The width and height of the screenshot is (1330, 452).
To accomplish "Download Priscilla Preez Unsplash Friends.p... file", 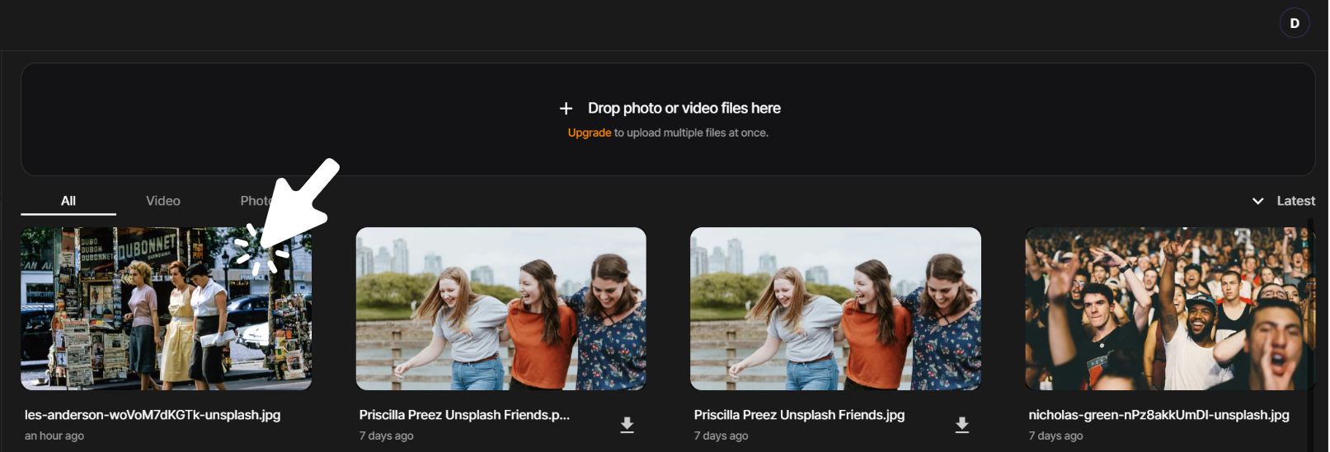I will click(x=627, y=425).
